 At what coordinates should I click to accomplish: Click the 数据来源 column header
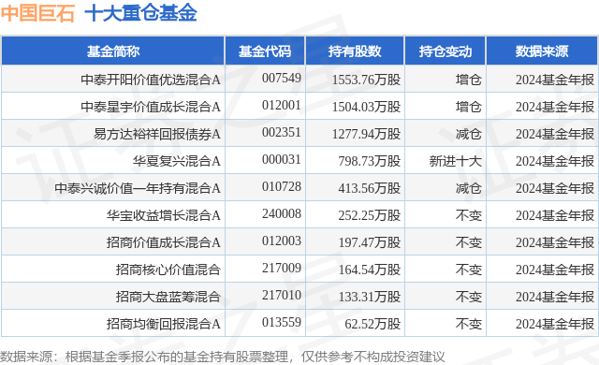pyautogui.click(x=542, y=51)
